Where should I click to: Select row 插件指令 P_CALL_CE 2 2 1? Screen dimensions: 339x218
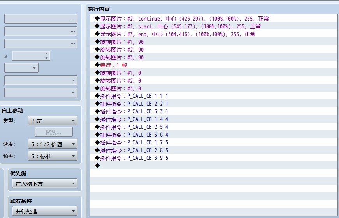pyautogui.click(x=214, y=104)
